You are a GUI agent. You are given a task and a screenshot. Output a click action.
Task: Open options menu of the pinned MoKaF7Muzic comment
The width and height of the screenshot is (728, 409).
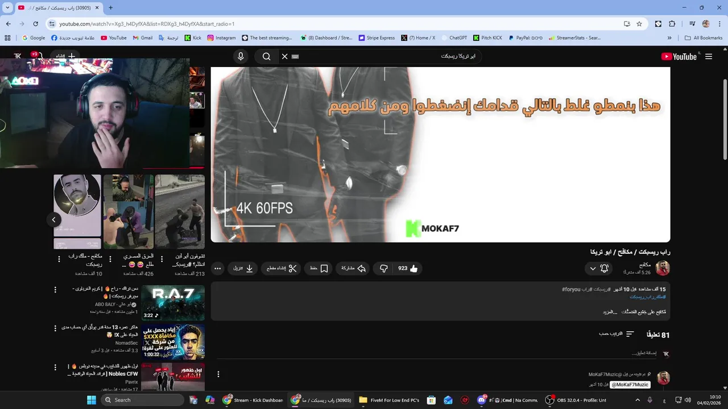[218, 374]
